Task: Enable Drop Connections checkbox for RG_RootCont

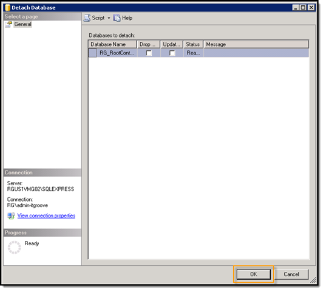Action: (x=149, y=53)
